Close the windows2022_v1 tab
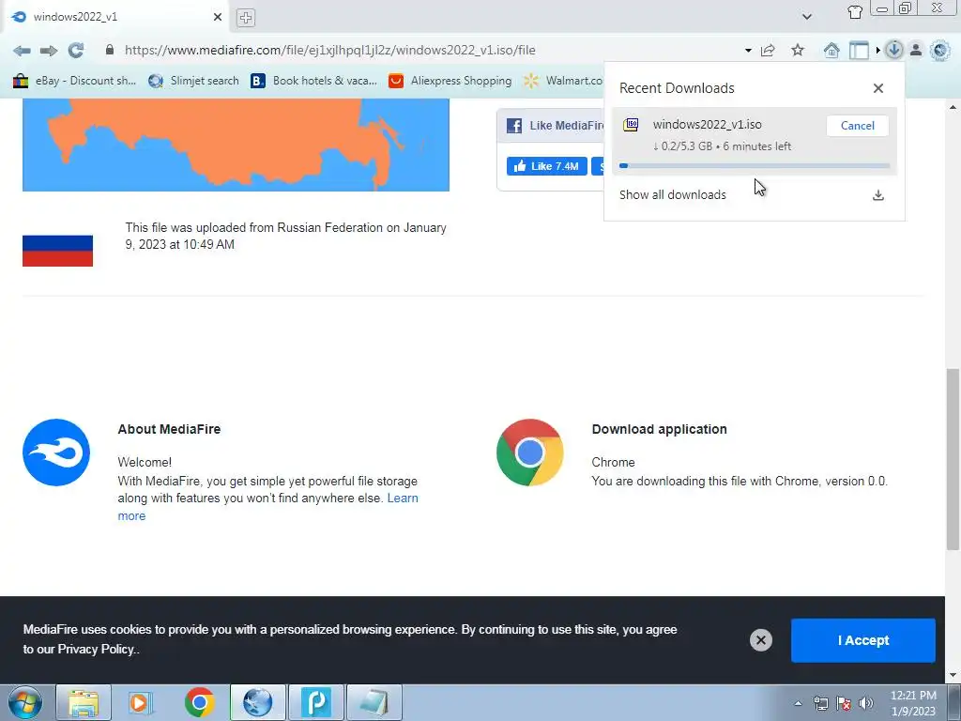This screenshot has width=961, height=721. pos(217,17)
